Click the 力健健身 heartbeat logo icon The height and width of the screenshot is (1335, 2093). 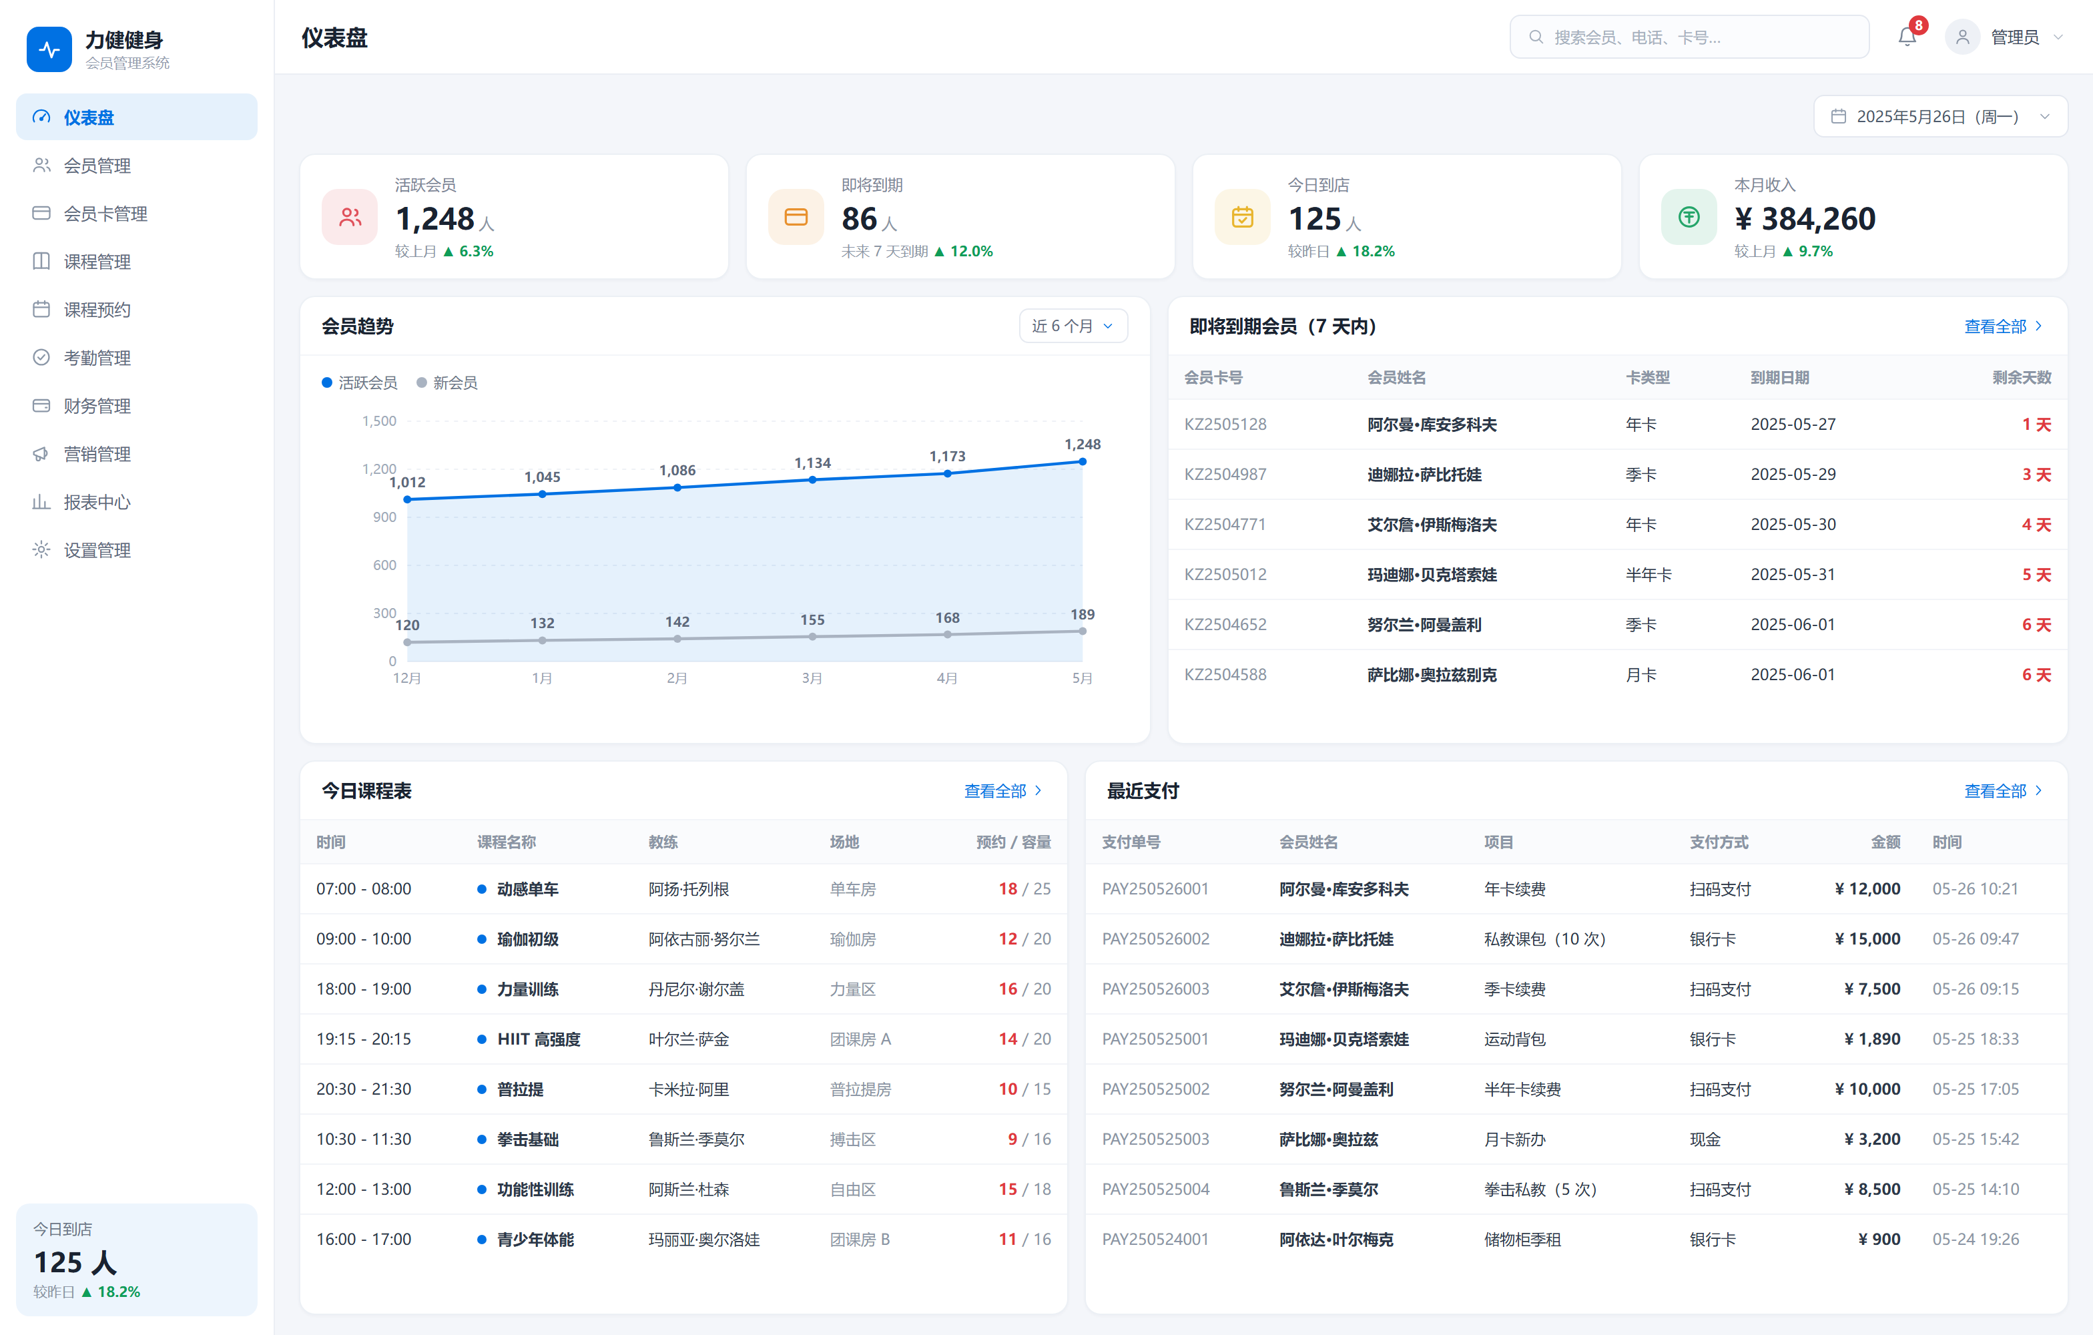pos(49,49)
